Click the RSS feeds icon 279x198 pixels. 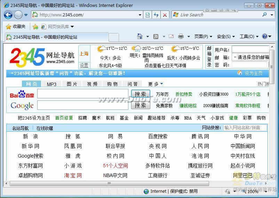156,37
